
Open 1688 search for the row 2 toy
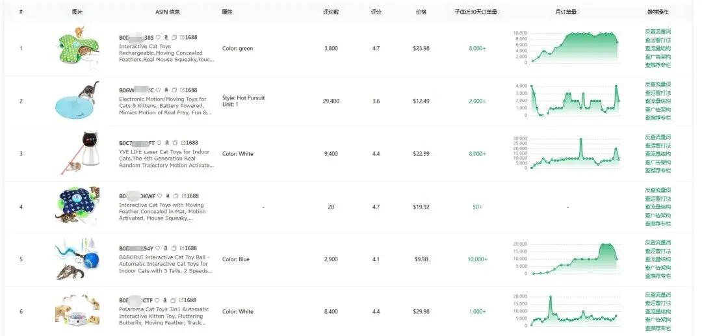click(x=188, y=90)
